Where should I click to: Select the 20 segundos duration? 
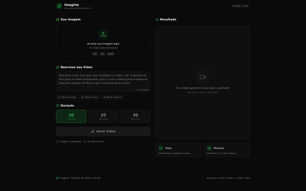[103, 117]
